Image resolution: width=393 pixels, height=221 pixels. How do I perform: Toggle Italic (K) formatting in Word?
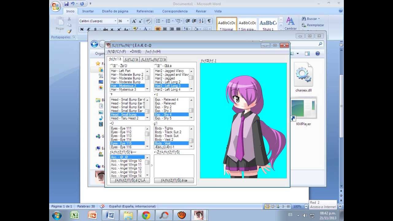pyautogui.click(x=89, y=29)
